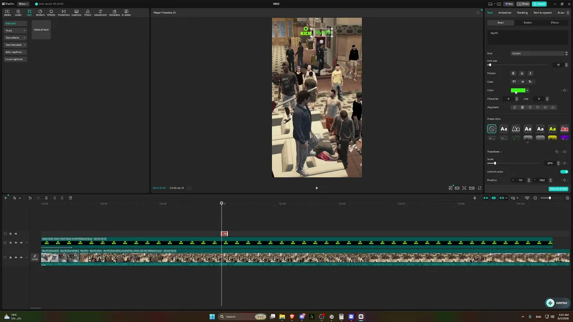Open the AI avatar panel
Viewport: 573px width, 322px height.
(126, 13)
